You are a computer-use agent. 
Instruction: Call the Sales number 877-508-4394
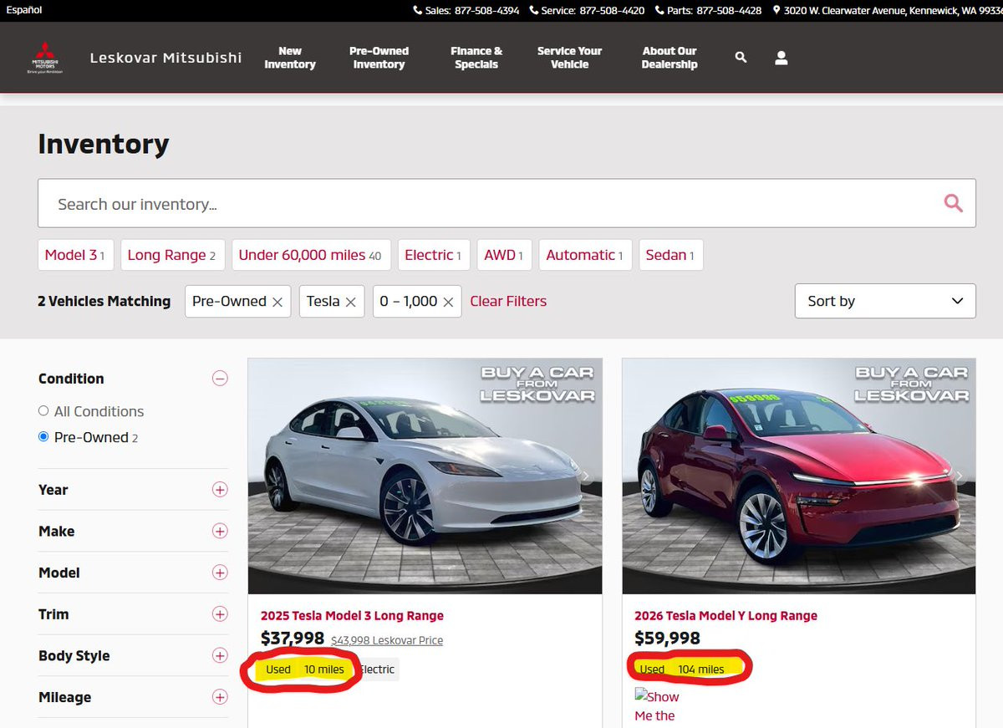point(486,11)
